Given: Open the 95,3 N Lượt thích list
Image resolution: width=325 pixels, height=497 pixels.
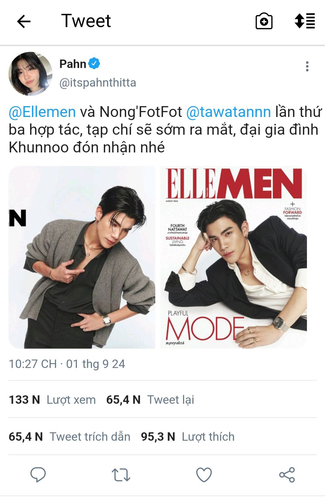Looking at the screenshot, I should pos(188,437).
